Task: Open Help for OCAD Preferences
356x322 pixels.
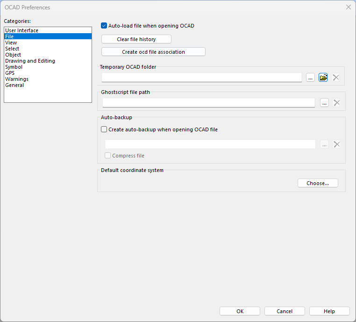Action: click(x=329, y=311)
